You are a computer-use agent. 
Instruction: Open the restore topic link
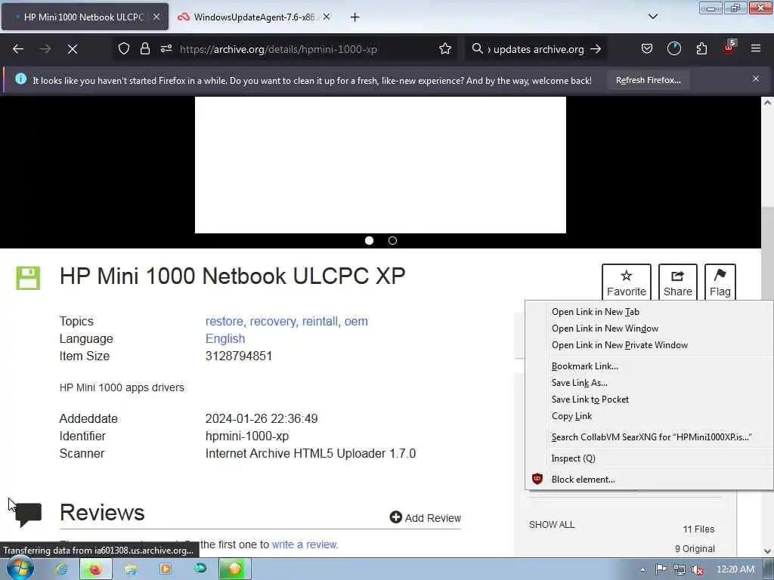coord(225,322)
